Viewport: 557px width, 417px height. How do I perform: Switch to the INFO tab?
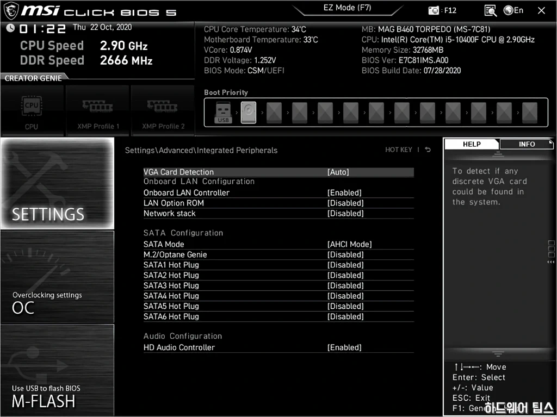527,144
